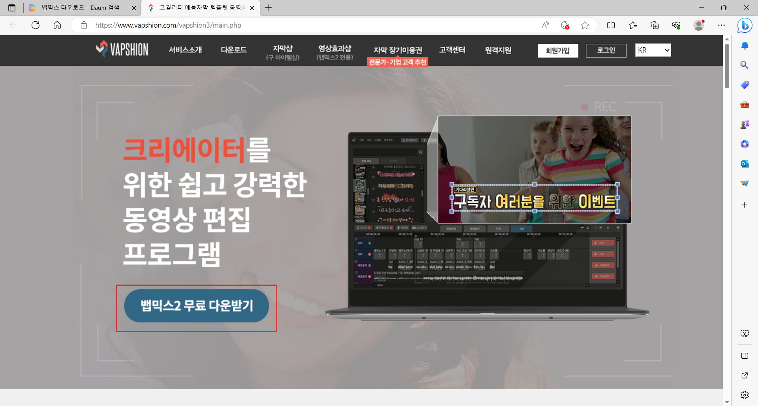
Task: Click the scrollbar down arrow
Action: 727,402
